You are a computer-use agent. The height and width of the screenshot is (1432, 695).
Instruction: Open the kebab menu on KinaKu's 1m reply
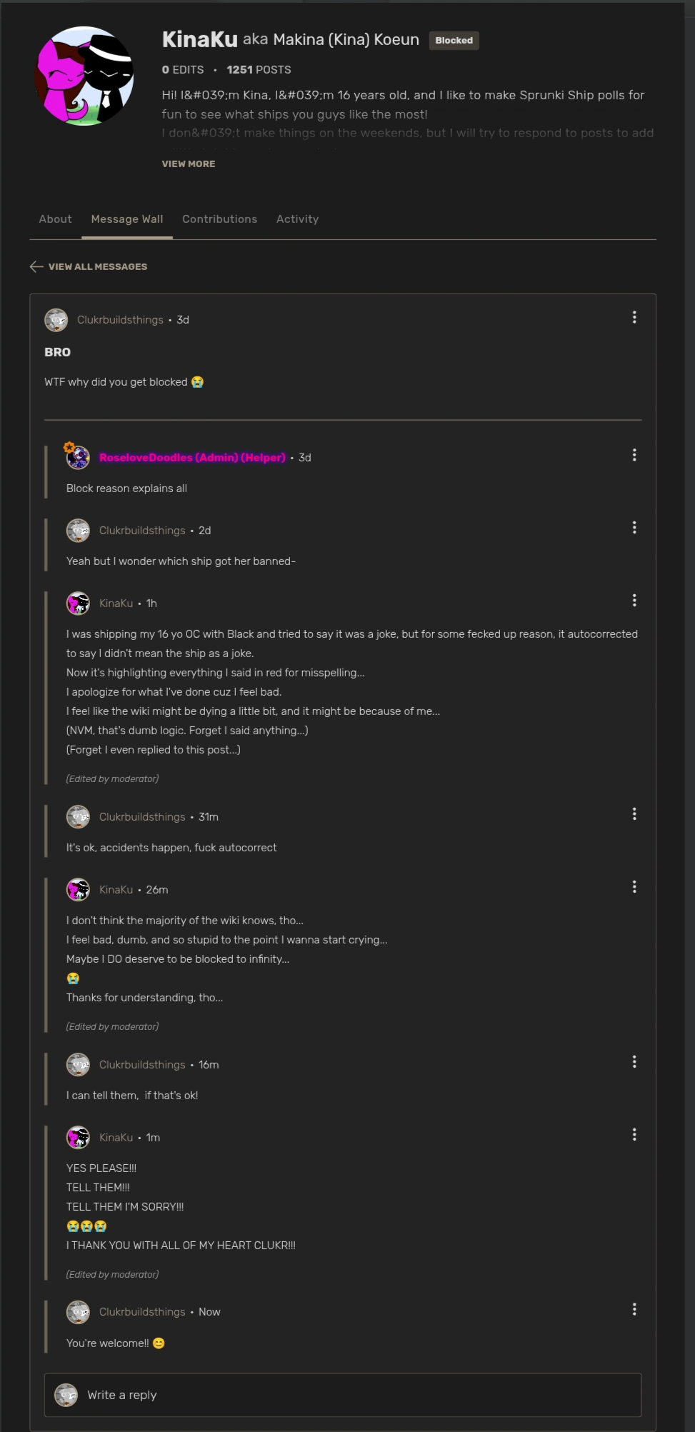[634, 1135]
